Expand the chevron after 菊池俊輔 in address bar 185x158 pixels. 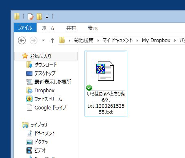coord(98,40)
